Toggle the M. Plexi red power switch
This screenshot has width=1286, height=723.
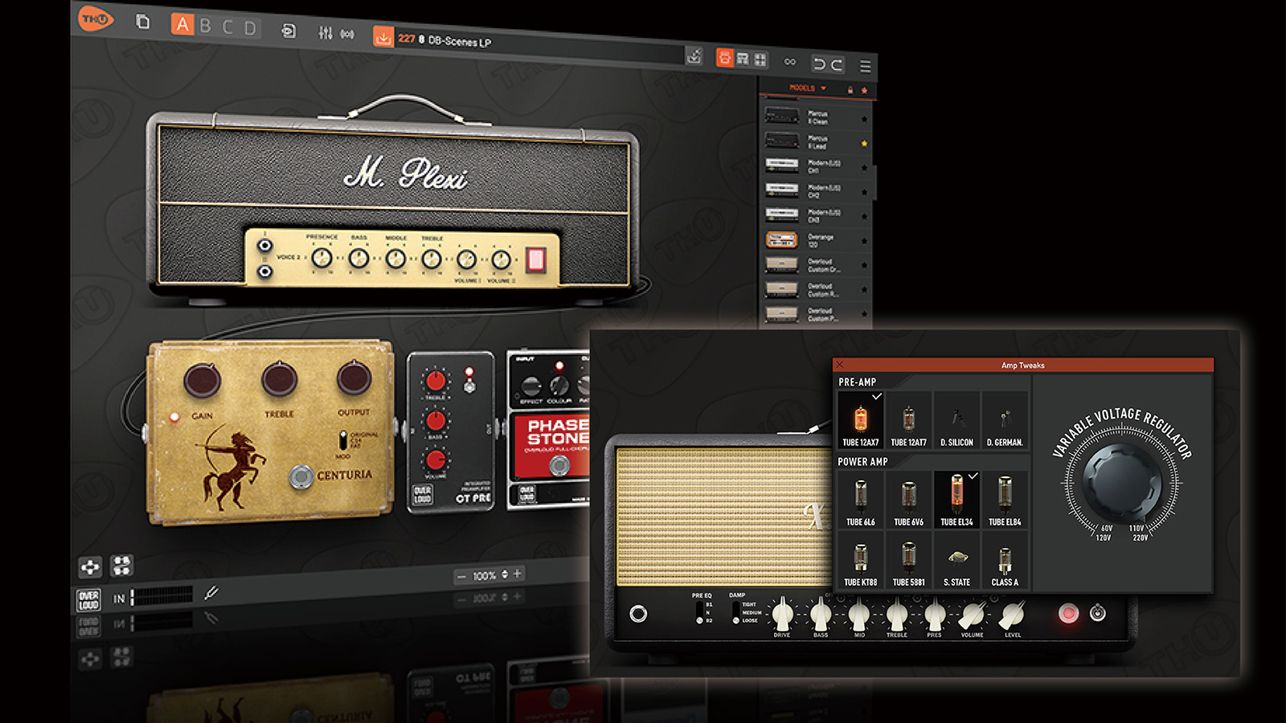(535, 259)
